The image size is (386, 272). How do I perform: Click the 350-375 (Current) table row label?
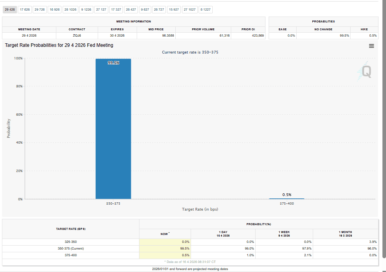coord(71,248)
